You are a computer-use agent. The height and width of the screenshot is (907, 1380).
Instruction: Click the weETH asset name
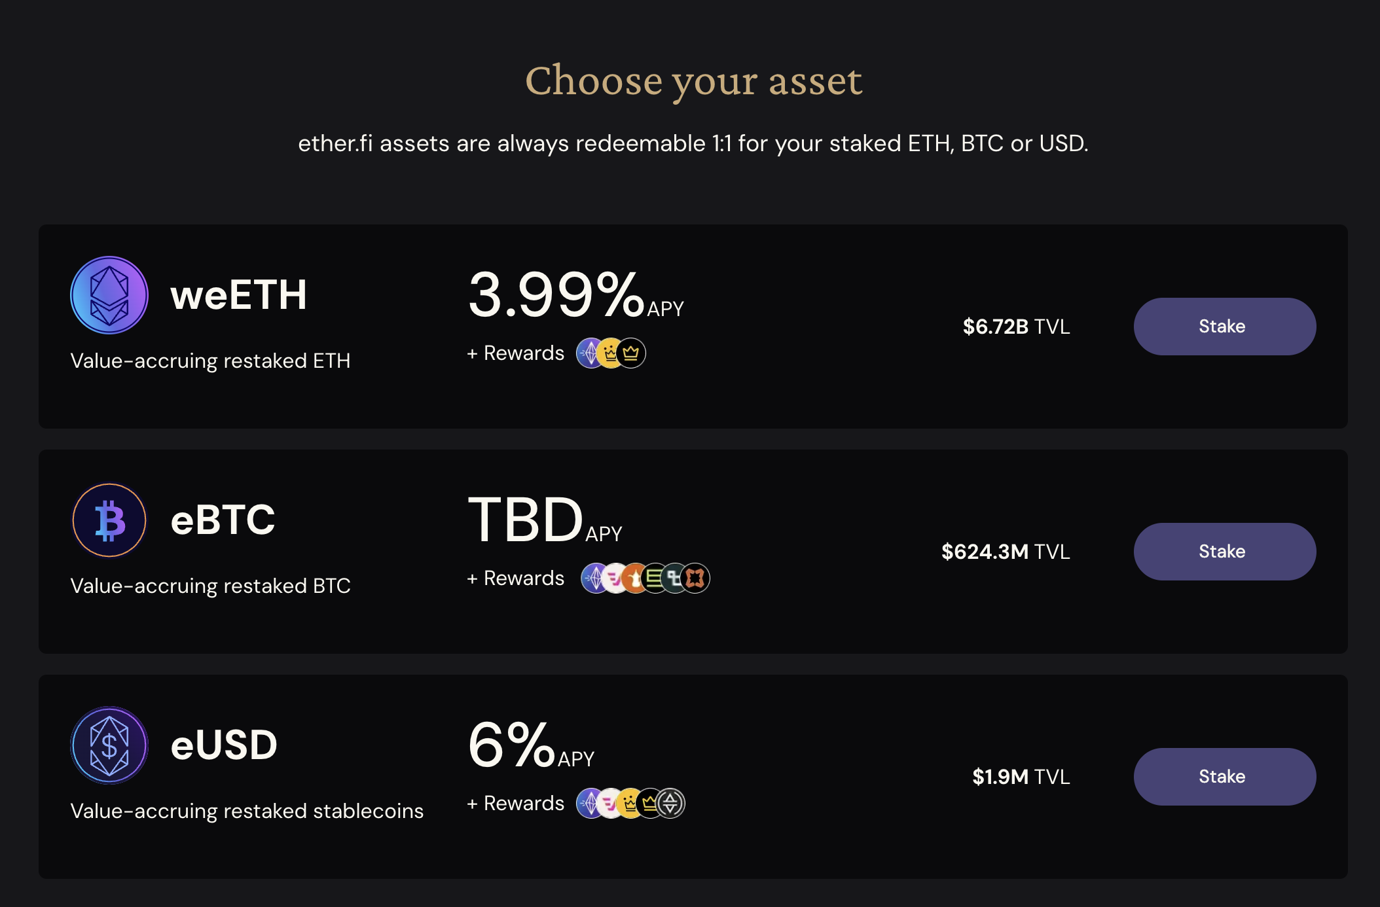238,295
